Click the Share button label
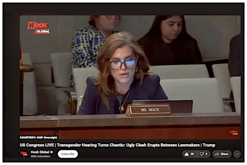The width and height of the screenshot is (247, 165). 224,154
